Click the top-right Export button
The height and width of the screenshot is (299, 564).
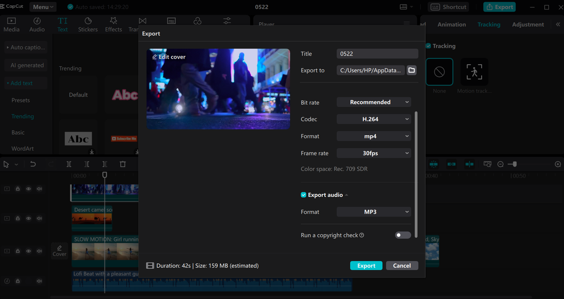pyautogui.click(x=499, y=7)
